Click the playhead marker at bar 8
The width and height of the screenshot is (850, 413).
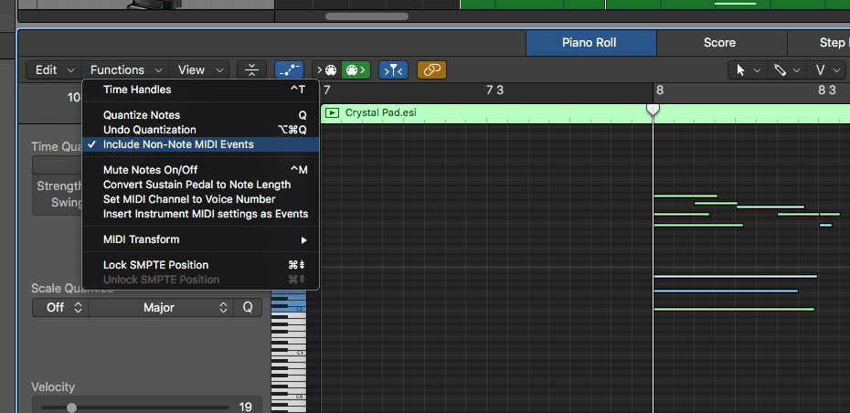tap(653, 109)
